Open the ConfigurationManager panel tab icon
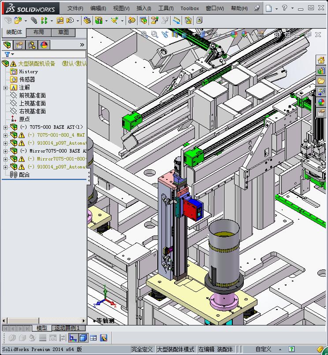The image size is (328, 355). (32, 45)
